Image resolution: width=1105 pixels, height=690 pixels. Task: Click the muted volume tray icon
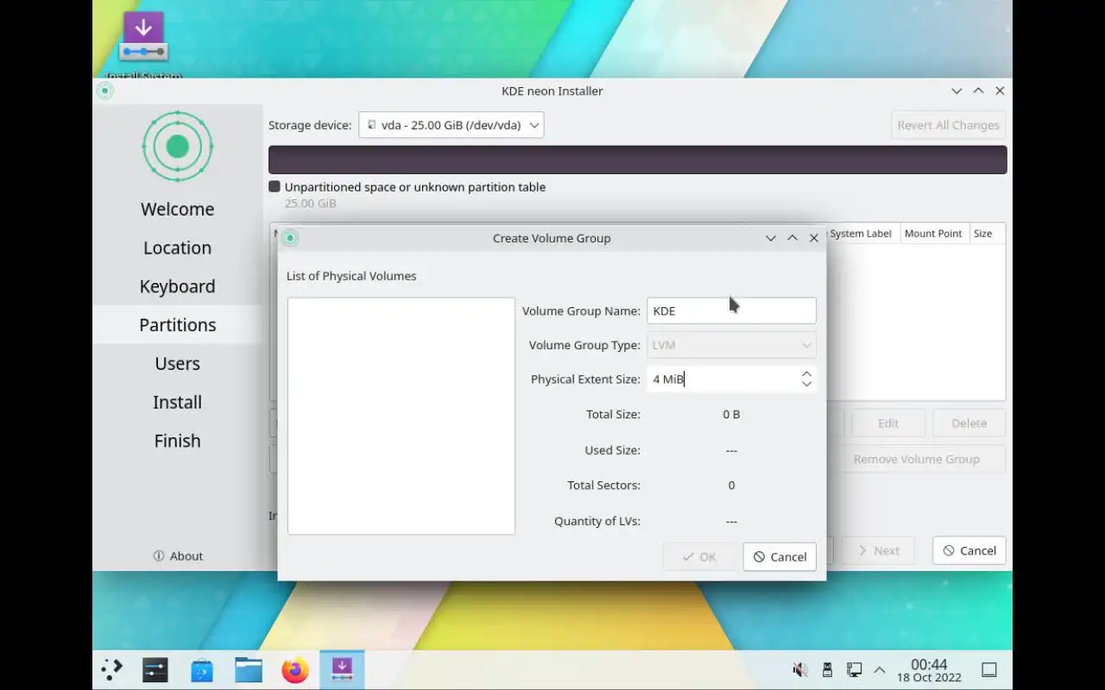800,670
